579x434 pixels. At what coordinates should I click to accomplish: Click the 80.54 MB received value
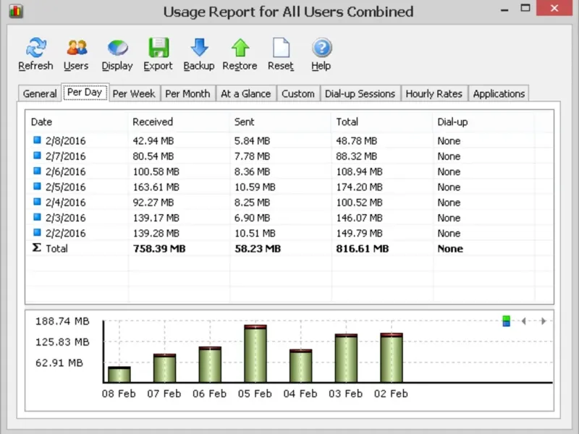(153, 156)
